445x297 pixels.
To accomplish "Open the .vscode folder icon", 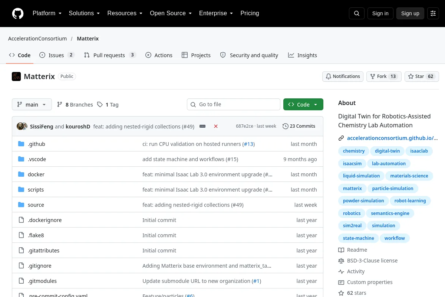I will point(21,159).
